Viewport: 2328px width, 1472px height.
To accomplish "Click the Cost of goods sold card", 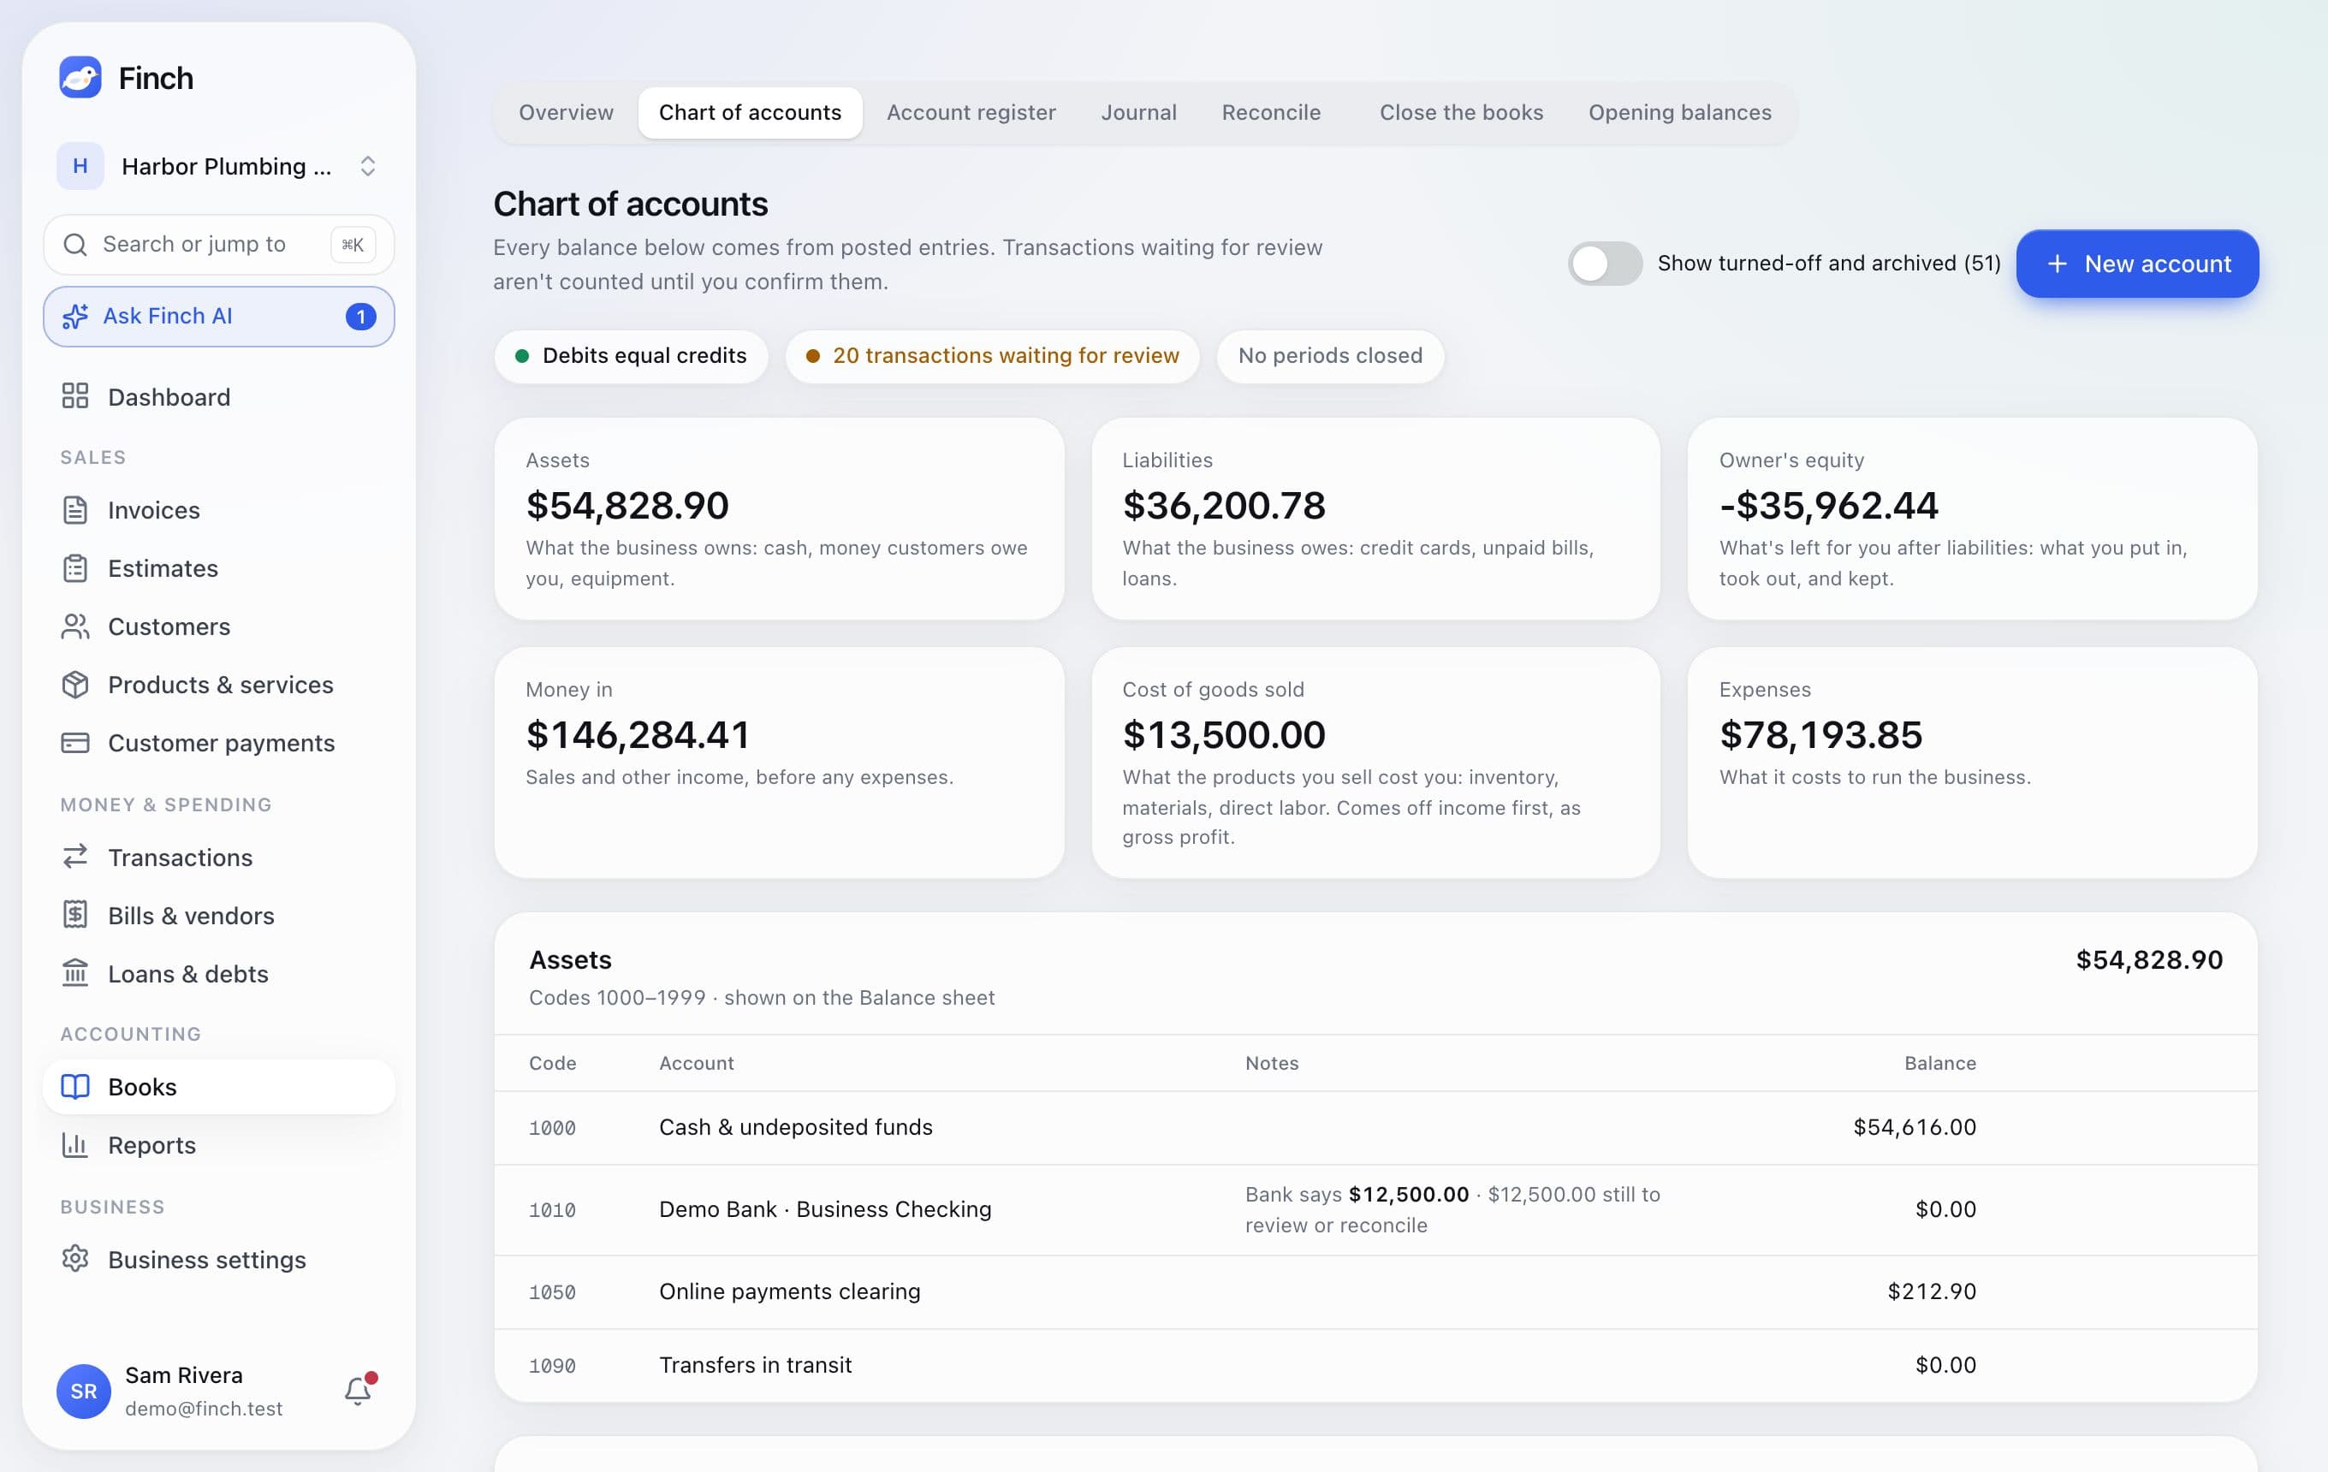I will [x=1375, y=762].
